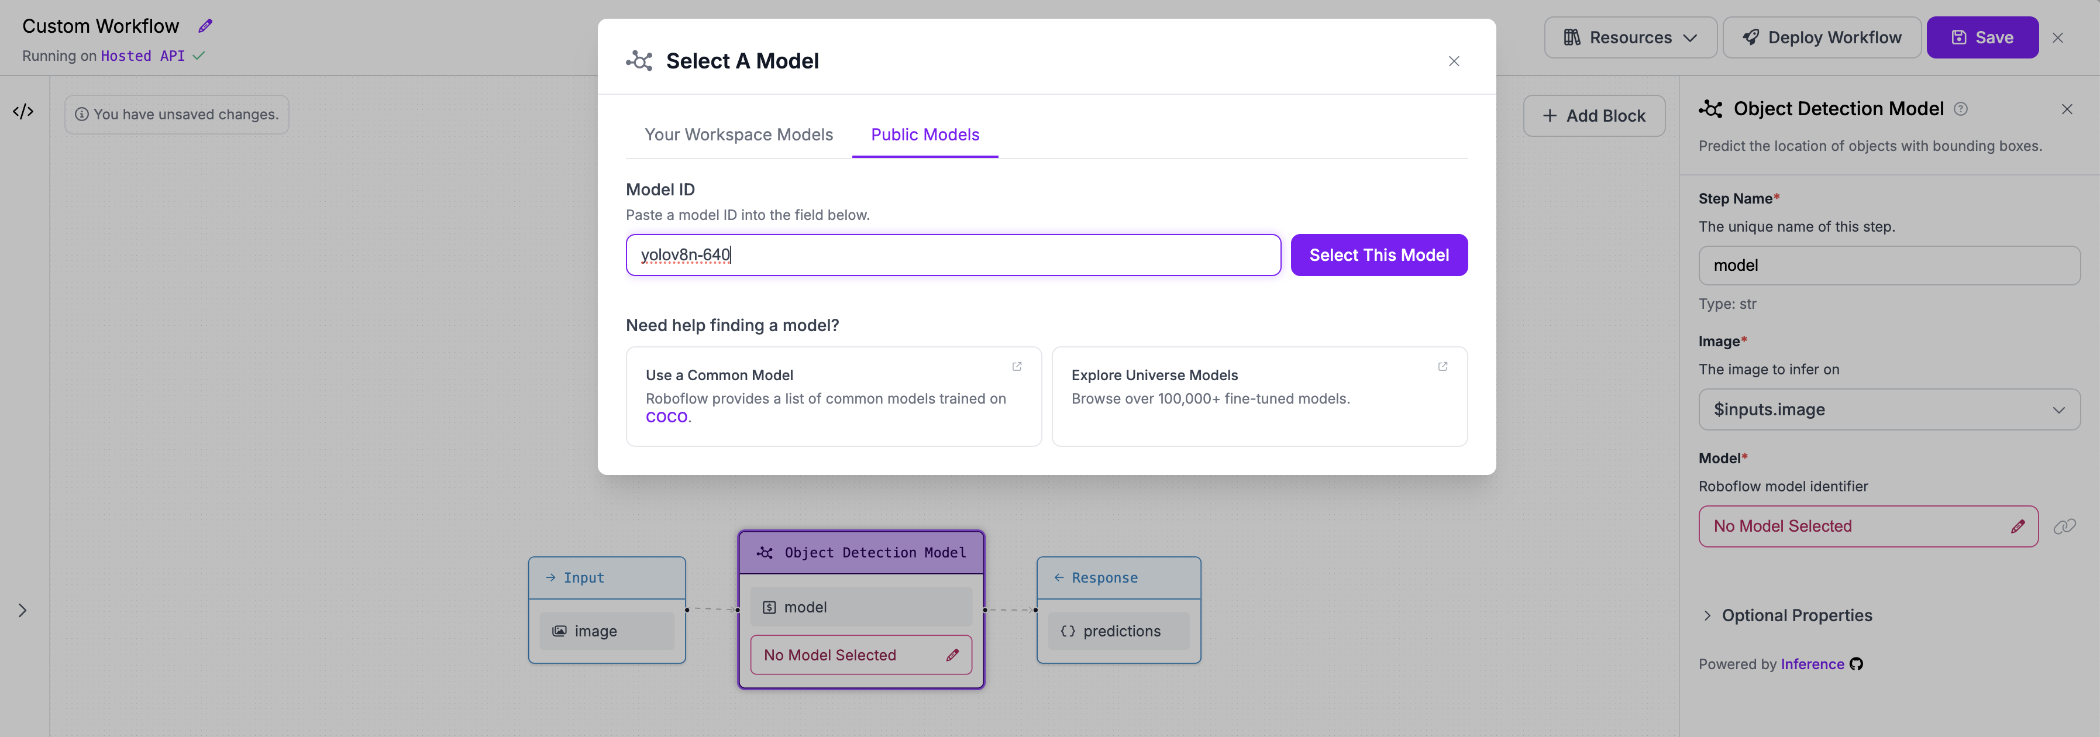2100x737 pixels.
Task: Select the Input block header on canvas
Action: pos(607,578)
